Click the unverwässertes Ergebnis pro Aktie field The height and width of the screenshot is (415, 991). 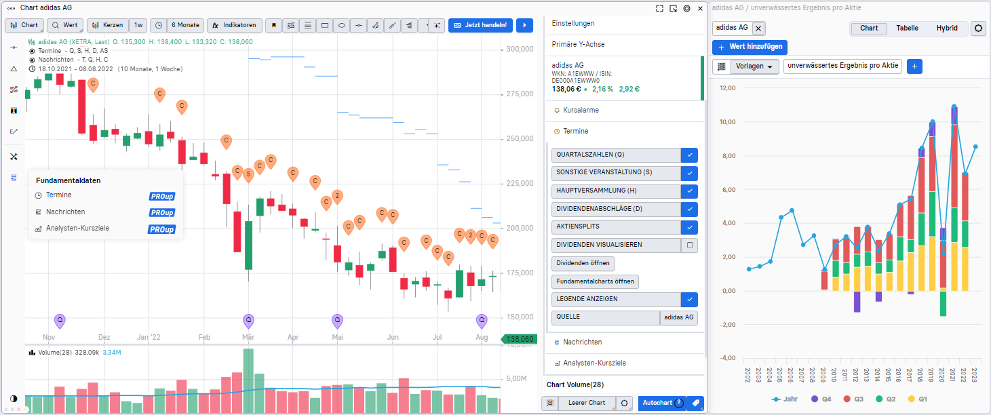coord(842,66)
